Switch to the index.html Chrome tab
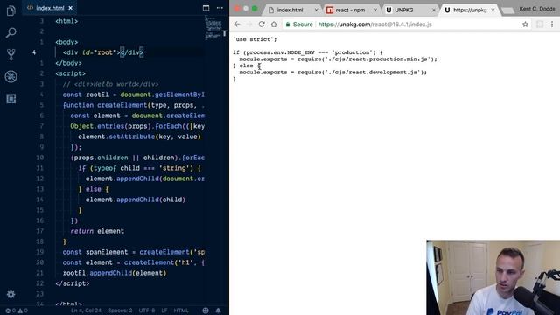Viewport: 560px width, 315px height. (290, 10)
